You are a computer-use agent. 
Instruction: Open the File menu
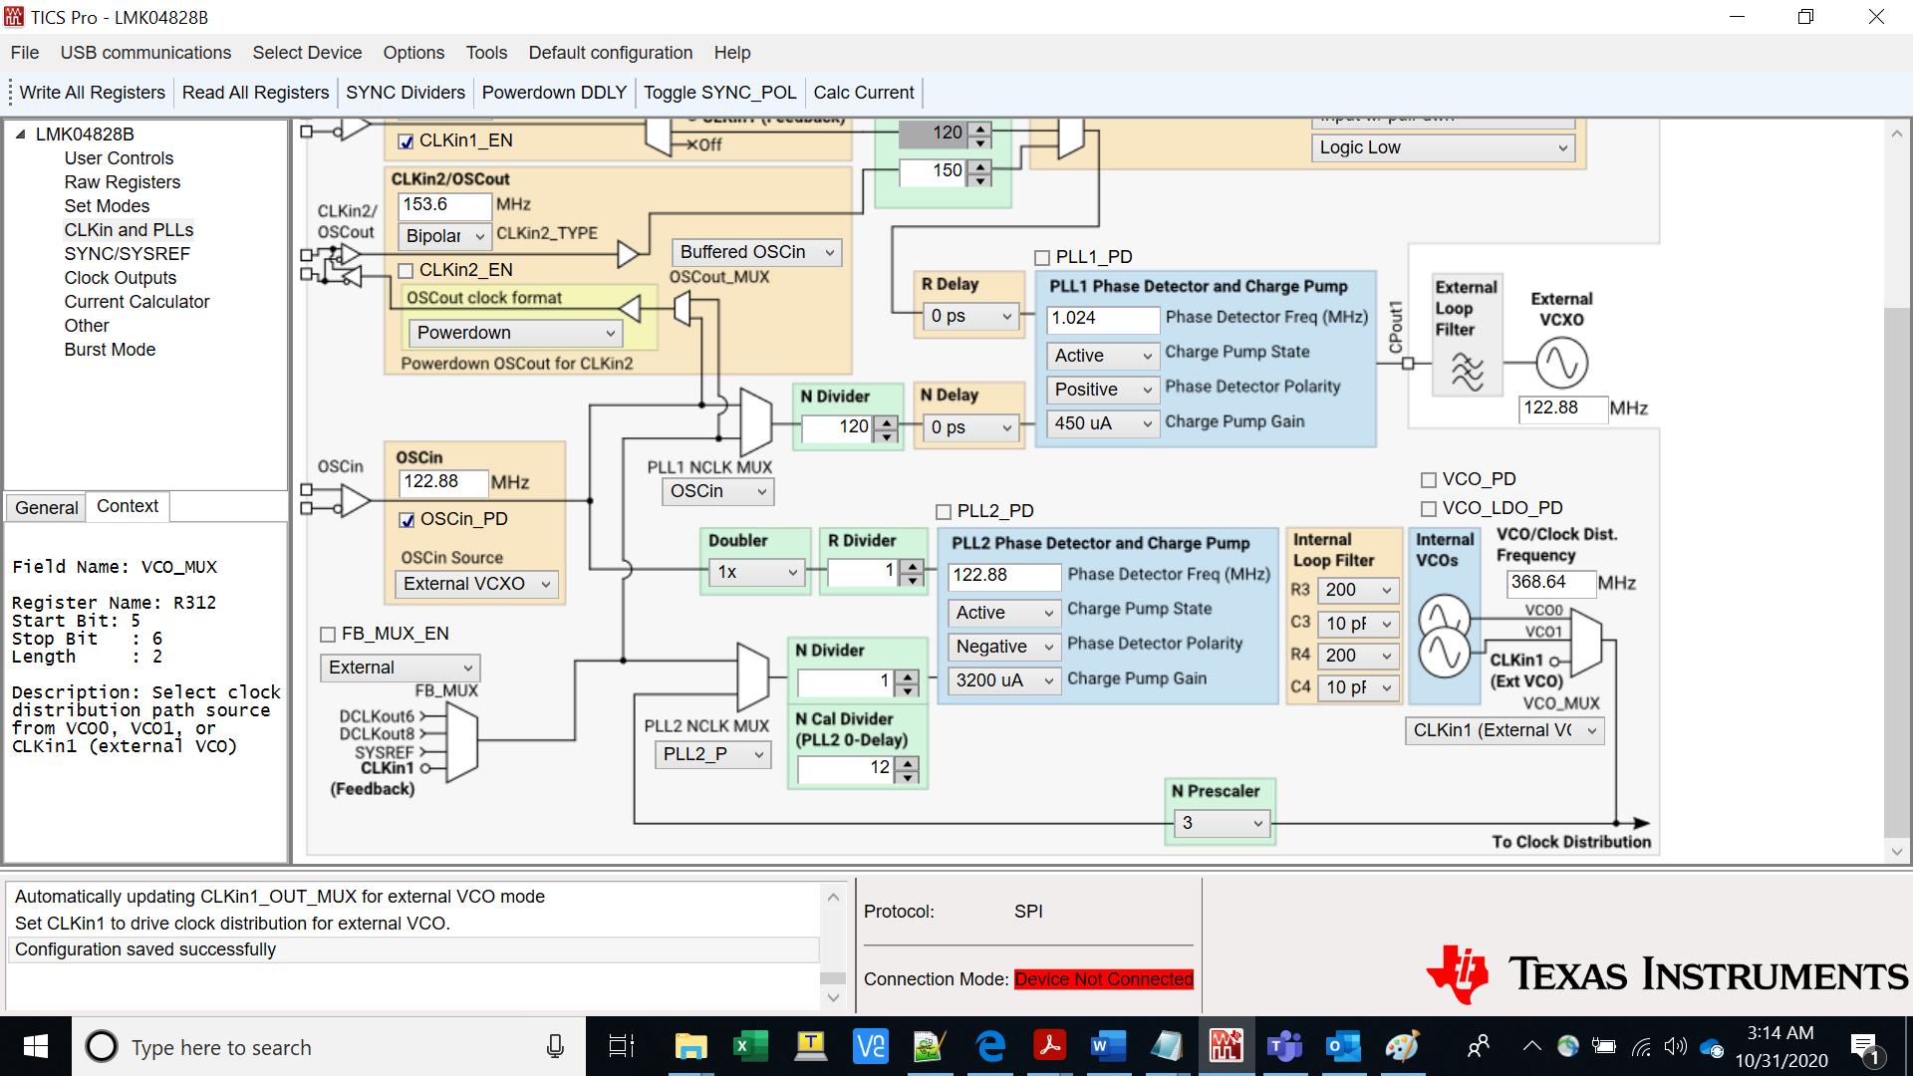(25, 53)
